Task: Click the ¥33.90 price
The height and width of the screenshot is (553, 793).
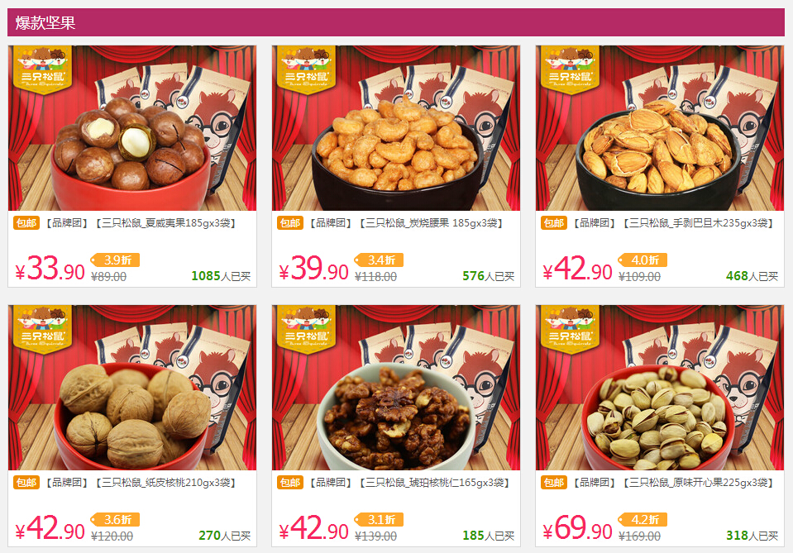Action: pyautogui.click(x=50, y=269)
